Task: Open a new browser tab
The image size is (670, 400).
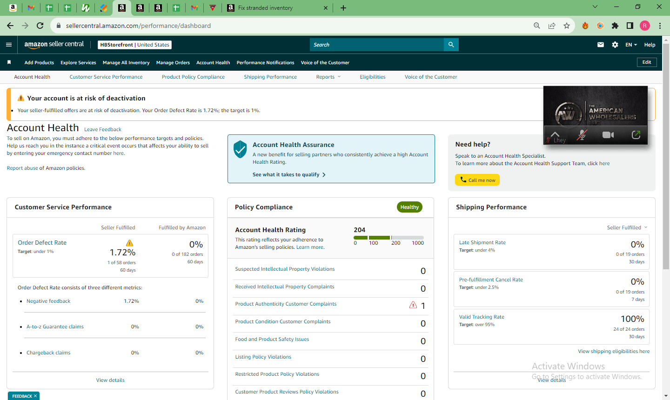Action: pyautogui.click(x=343, y=8)
